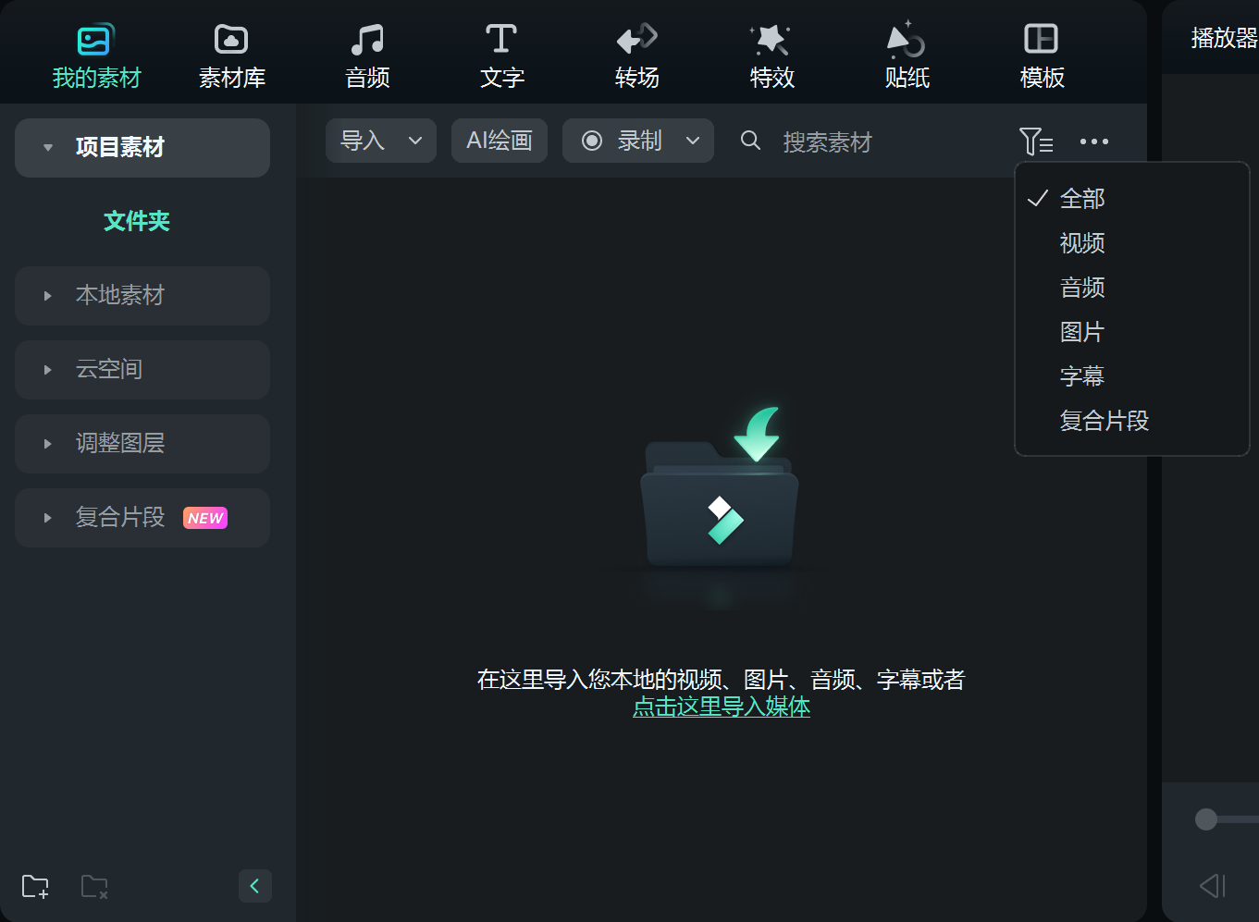Screen dimensions: 1259x922
Task: Select 字幕 in the filter menu
Action: [1081, 375]
